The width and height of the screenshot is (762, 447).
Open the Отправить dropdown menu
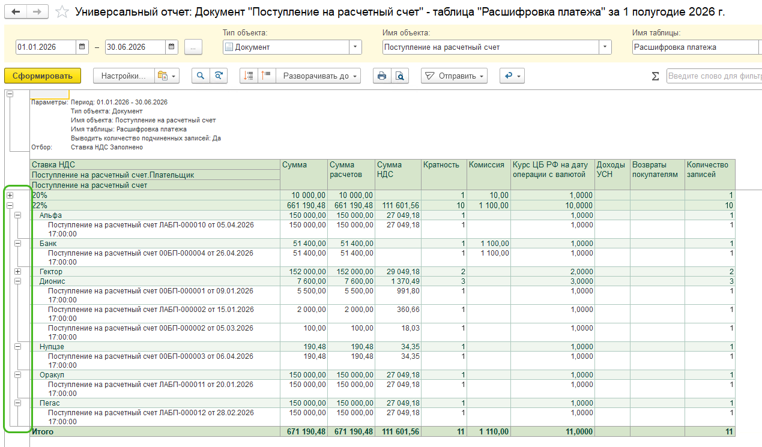coord(454,76)
